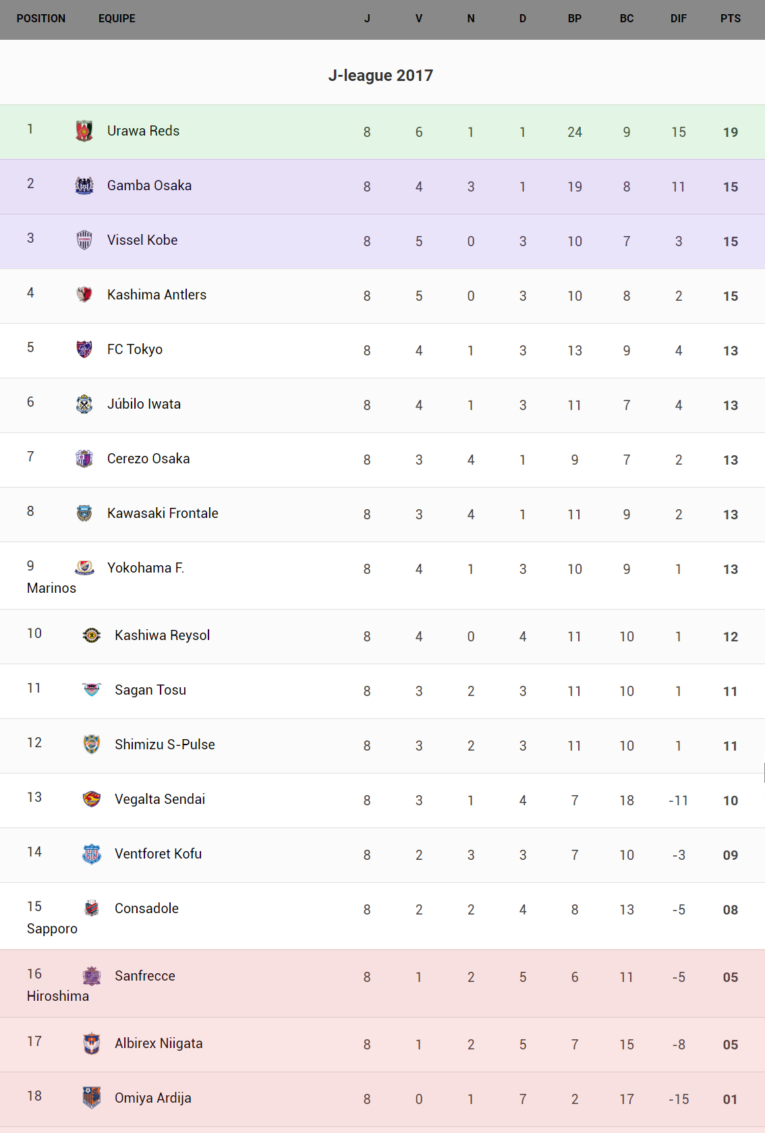
Task: Click the Gamba Osaka team logo
Action: point(84,185)
